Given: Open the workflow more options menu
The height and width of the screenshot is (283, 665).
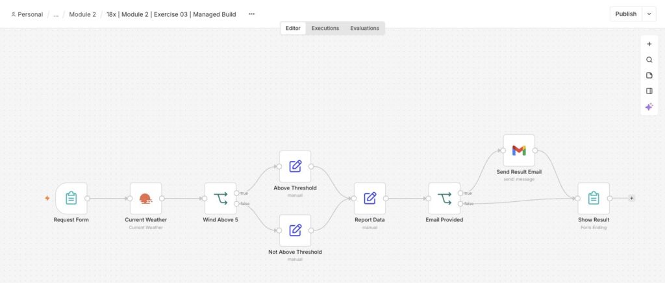Looking at the screenshot, I should pos(251,14).
